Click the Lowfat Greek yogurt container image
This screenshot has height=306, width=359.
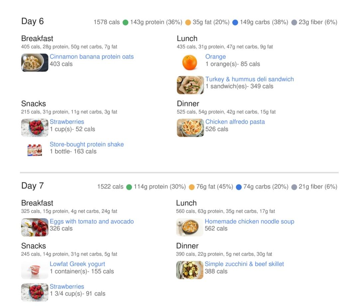(35, 270)
